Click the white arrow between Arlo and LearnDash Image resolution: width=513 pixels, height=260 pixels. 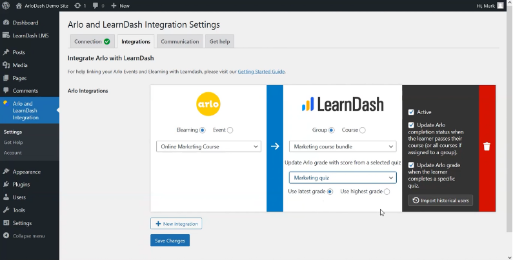[x=275, y=146]
